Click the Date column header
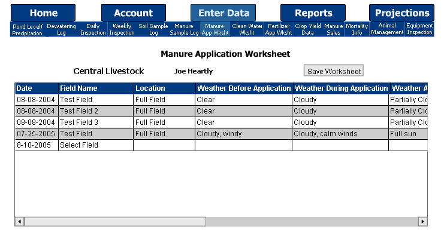The width and height of the screenshot is (447, 239). (37, 88)
